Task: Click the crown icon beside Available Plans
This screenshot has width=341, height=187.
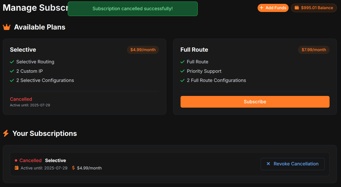Action: click(7, 27)
